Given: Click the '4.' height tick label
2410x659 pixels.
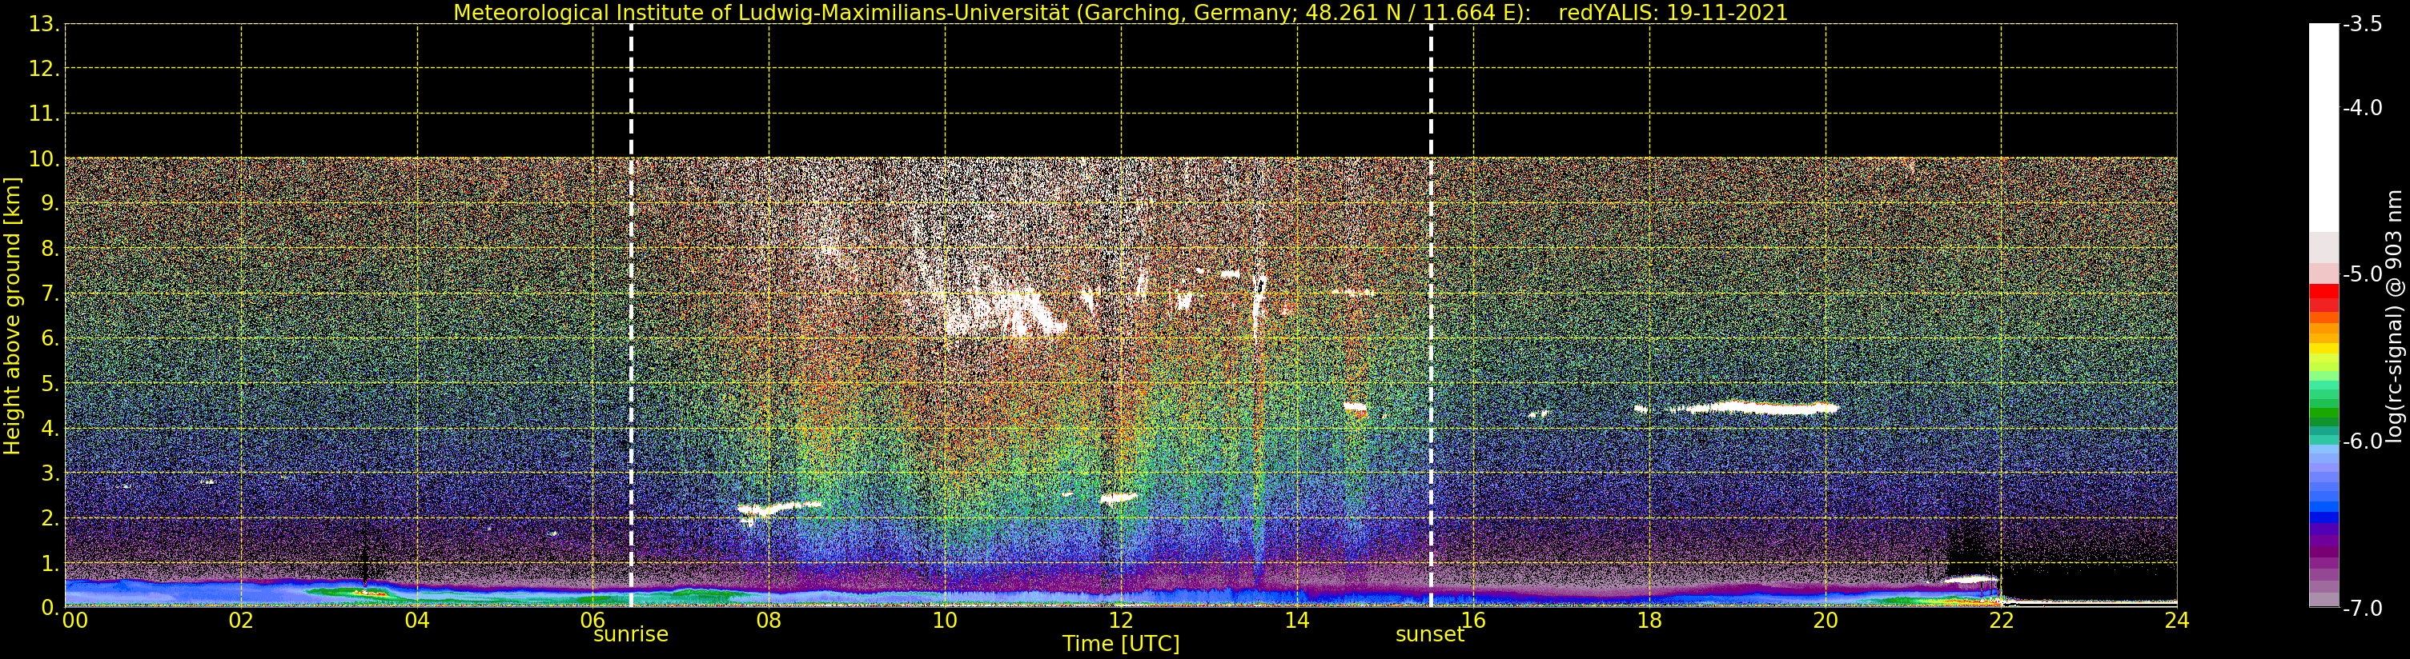Looking at the screenshot, I should click(x=50, y=428).
